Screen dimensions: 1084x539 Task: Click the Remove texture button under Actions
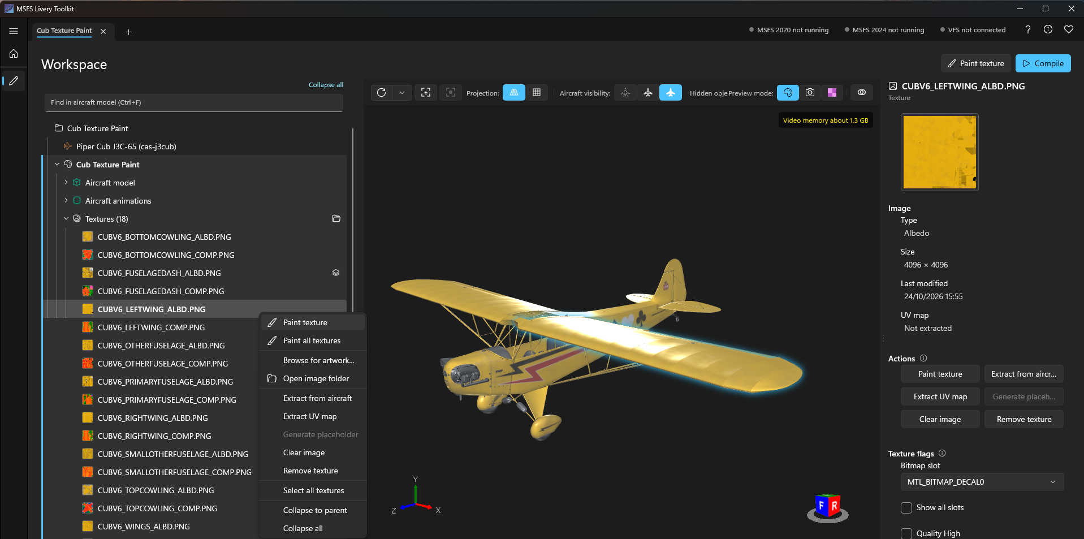tap(1024, 419)
